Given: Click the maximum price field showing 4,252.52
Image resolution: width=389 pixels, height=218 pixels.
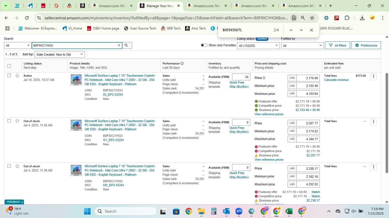Looking at the screenshot, I should pos(308,184).
